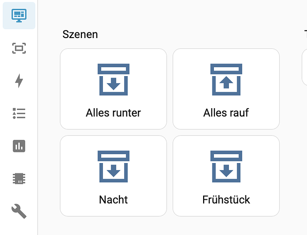
Task: Start the "Frühstück" scene label
Action: coord(226,200)
